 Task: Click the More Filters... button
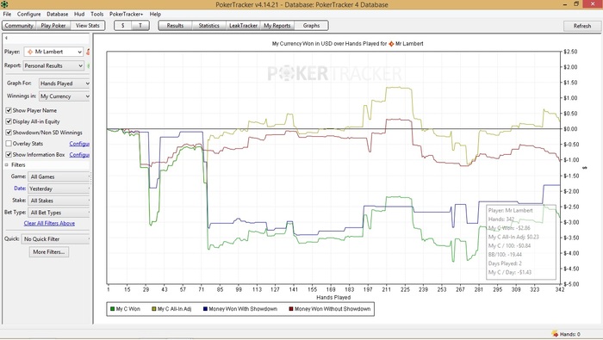(49, 252)
